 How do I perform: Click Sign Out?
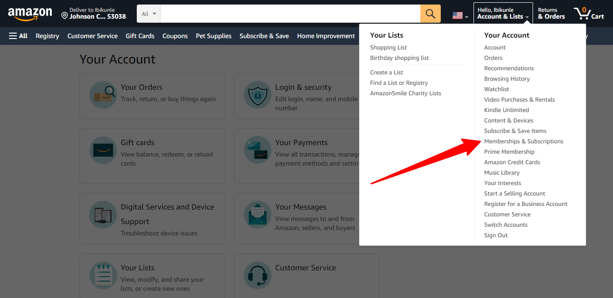pos(496,235)
